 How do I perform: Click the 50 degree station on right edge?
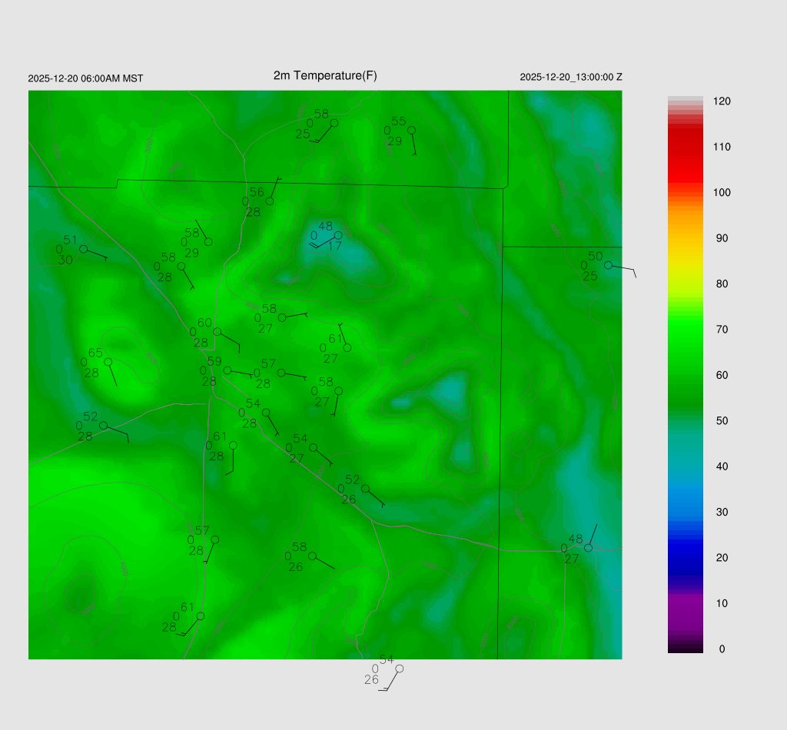pyautogui.click(x=608, y=265)
